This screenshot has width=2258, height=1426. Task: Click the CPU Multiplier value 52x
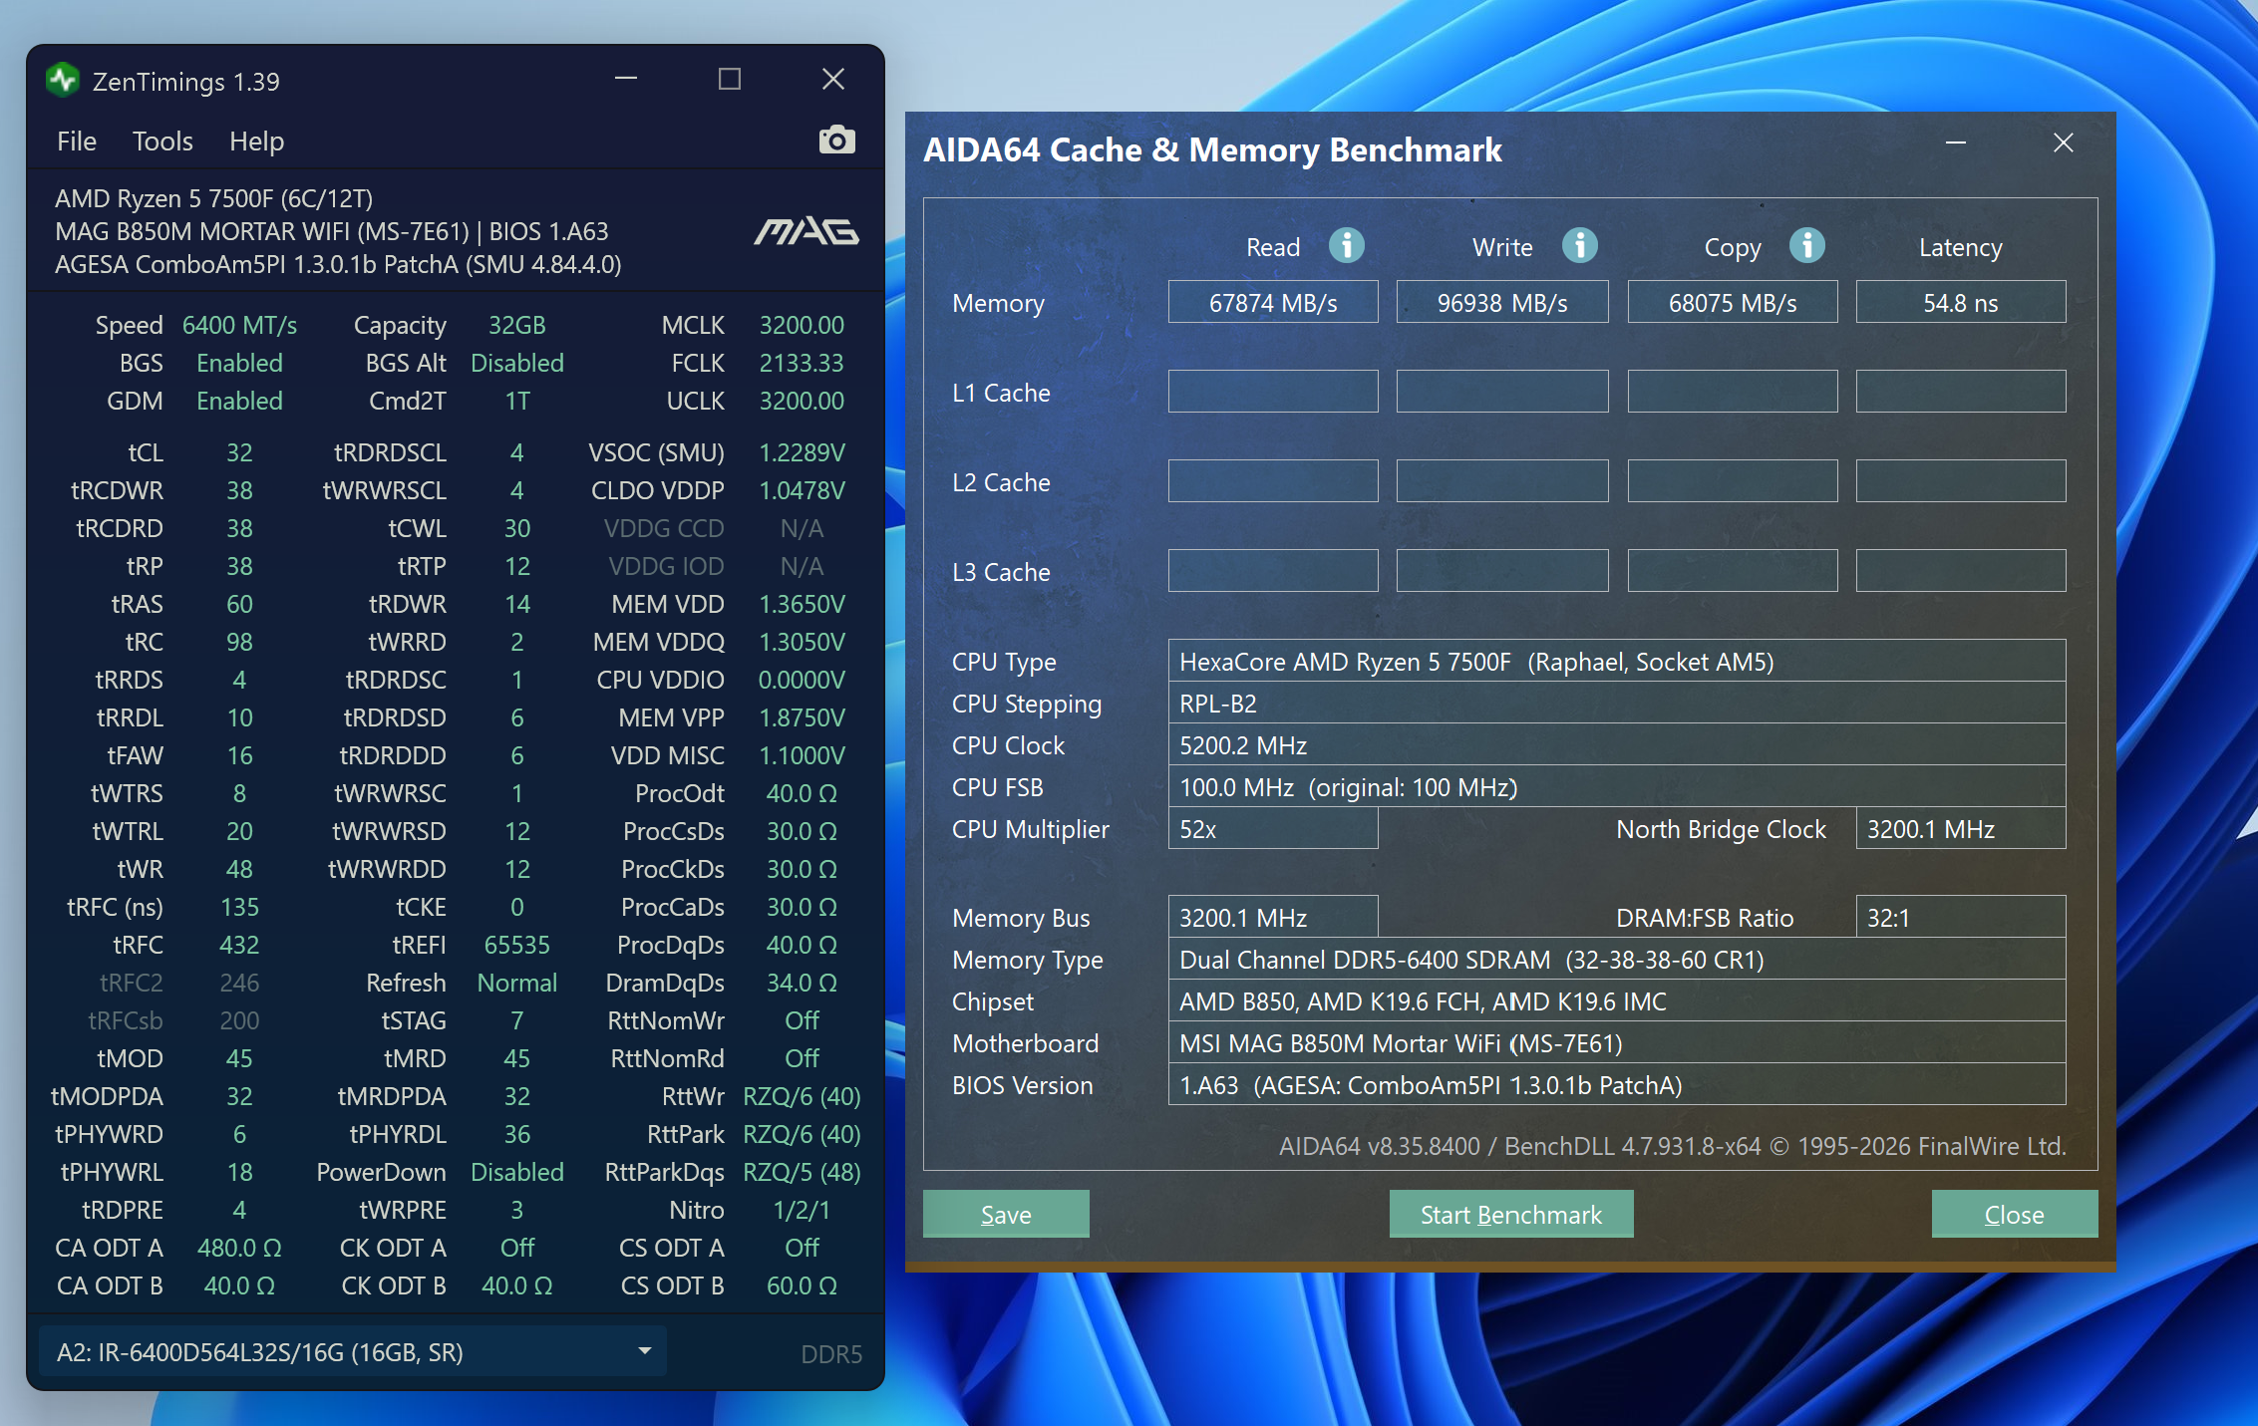(1273, 829)
